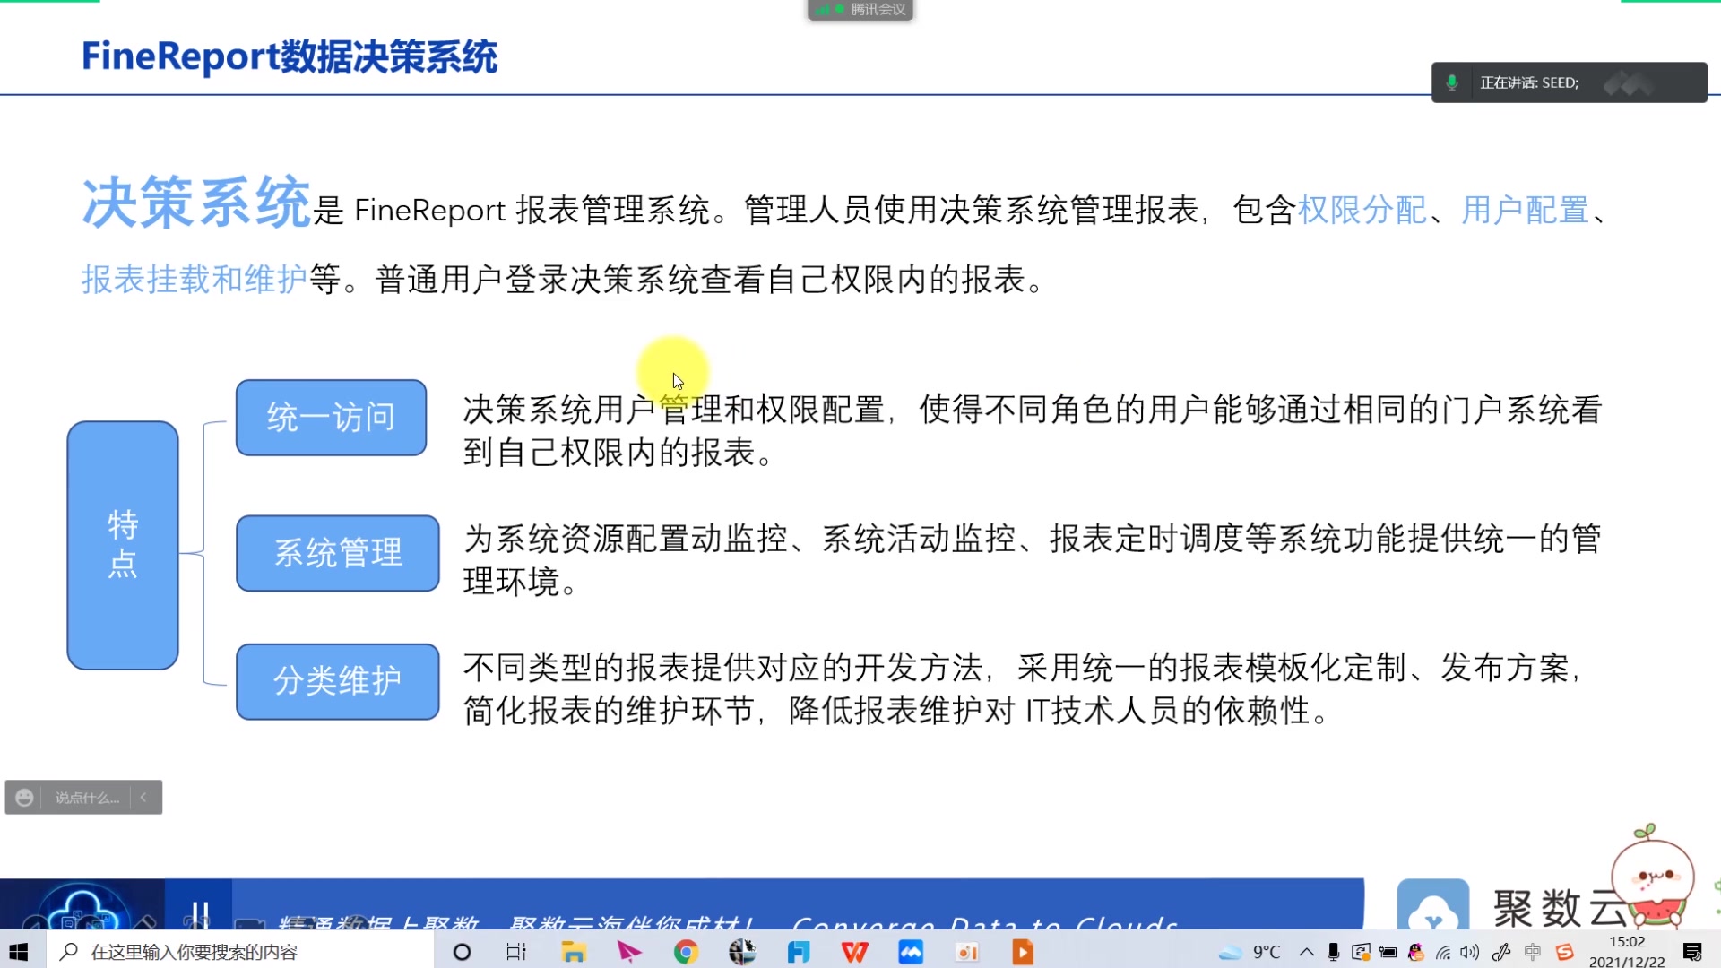Click description text starting '决策系统用户管理和权限配置'
The width and height of the screenshot is (1721, 968).
1033,431
